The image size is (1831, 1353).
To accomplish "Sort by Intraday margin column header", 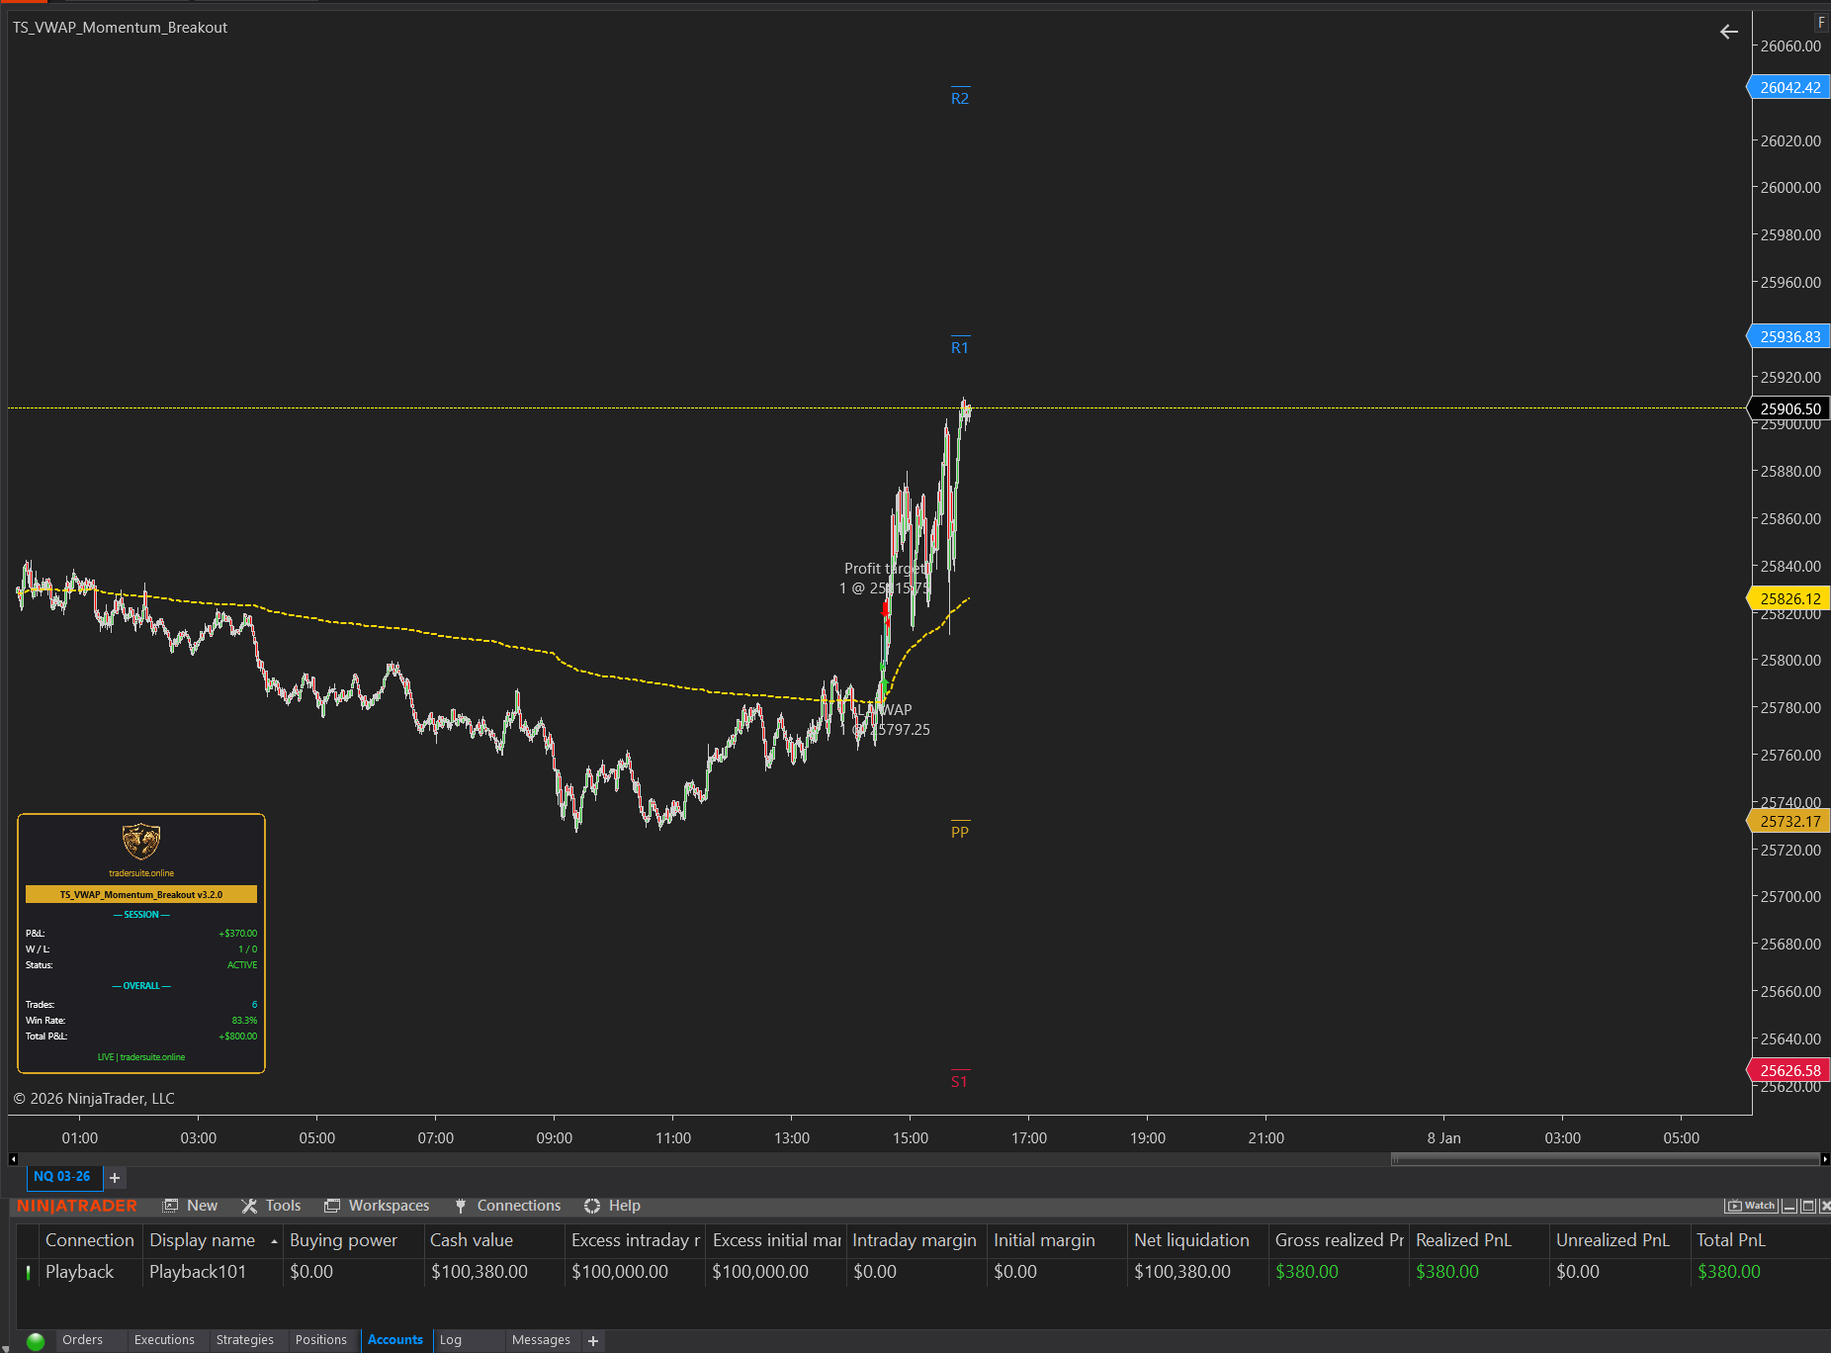I will point(915,1240).
